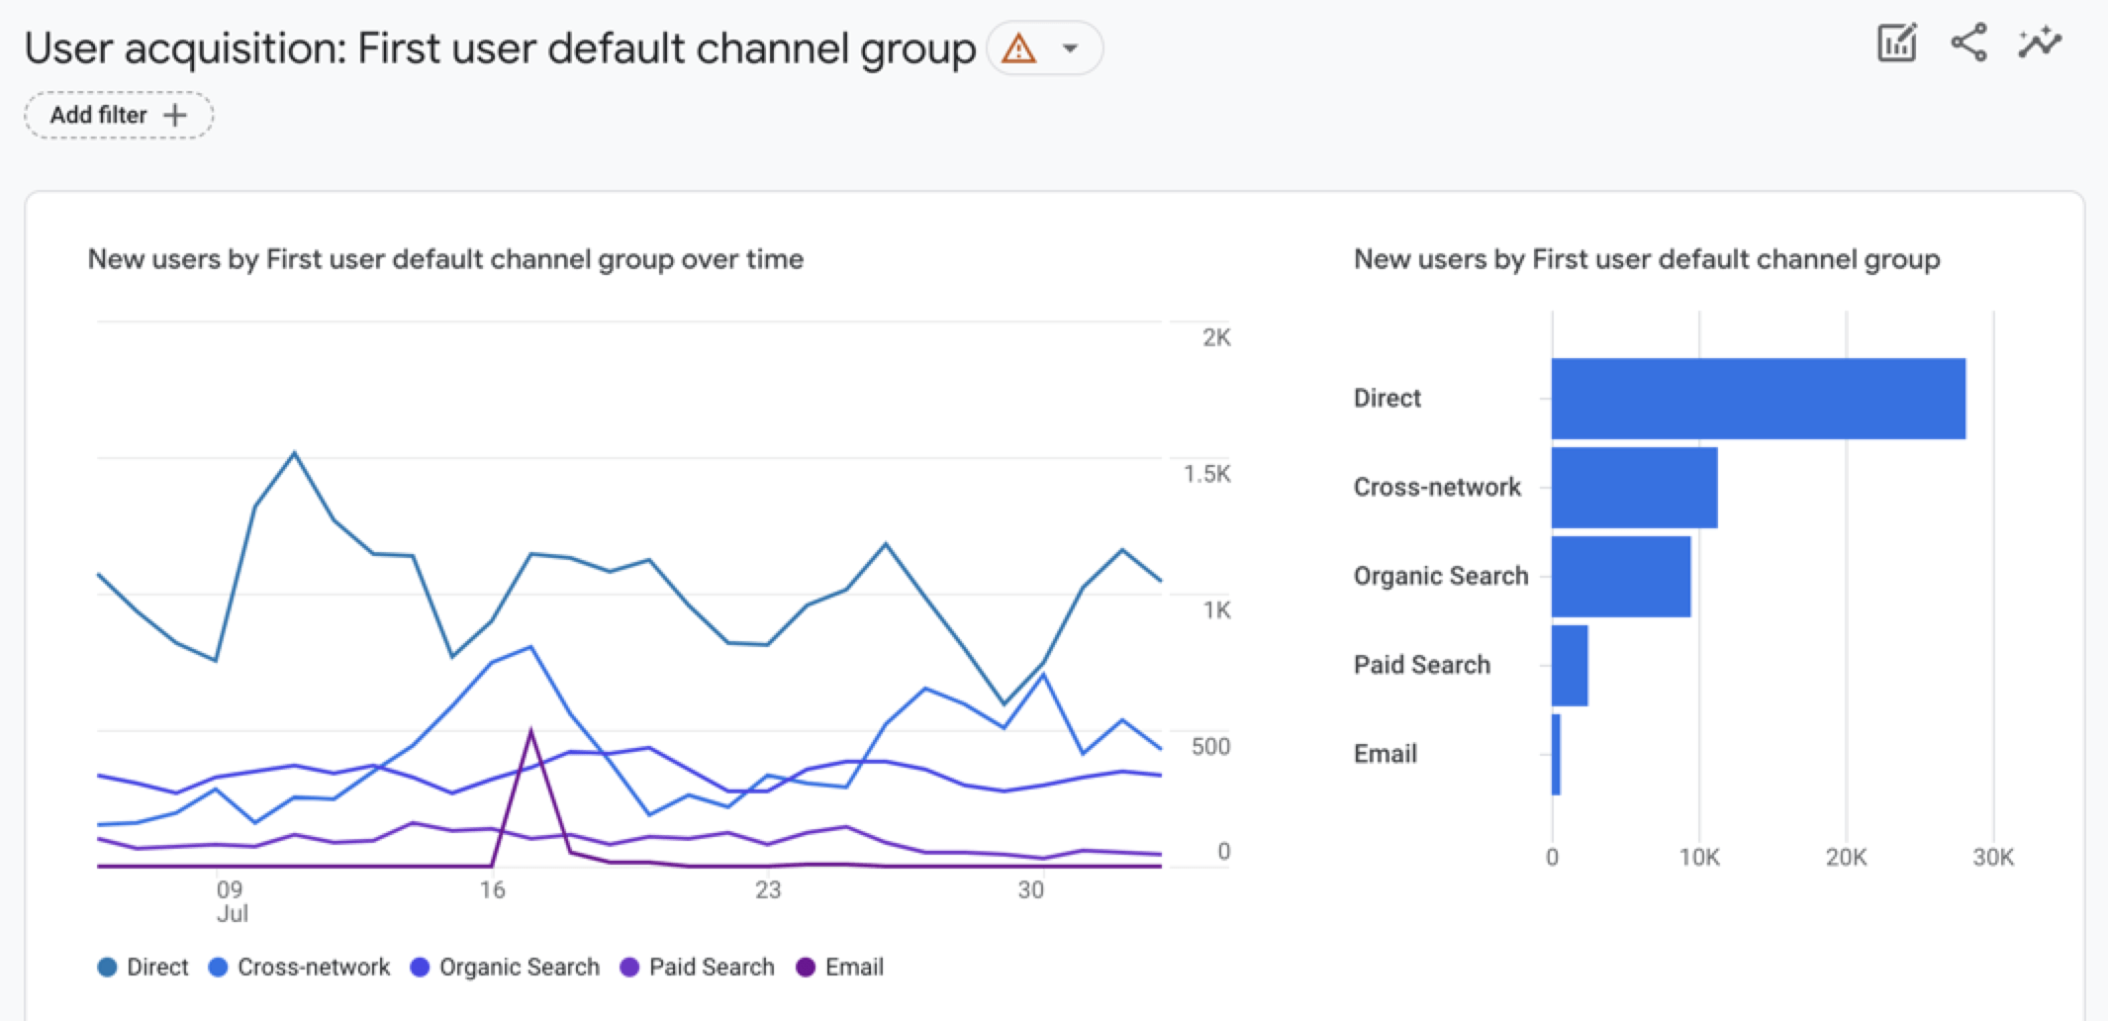Open the Insights sparkline icon
Screen dimensions: 2108x1021
(x=2040, y=44)
